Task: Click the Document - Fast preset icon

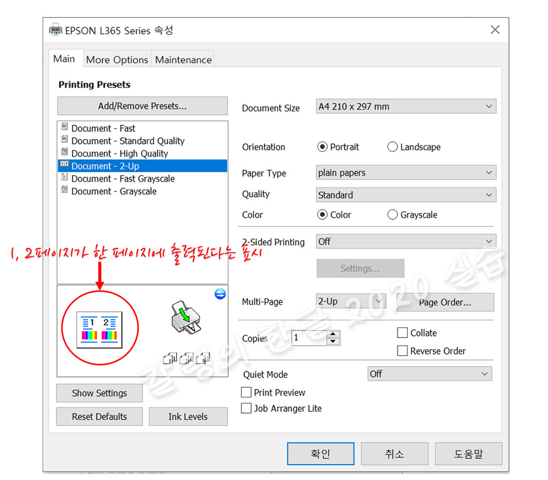Action: [64, 126]
